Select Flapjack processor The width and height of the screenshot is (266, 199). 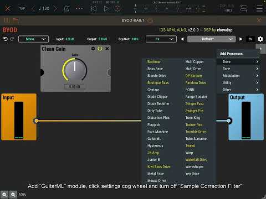(154, 124)
